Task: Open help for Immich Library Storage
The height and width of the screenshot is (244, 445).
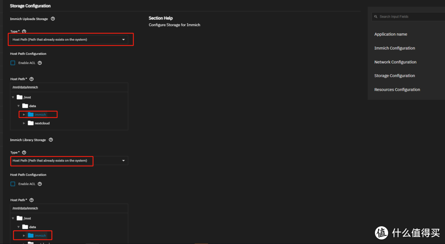Action: click(51, 140)
